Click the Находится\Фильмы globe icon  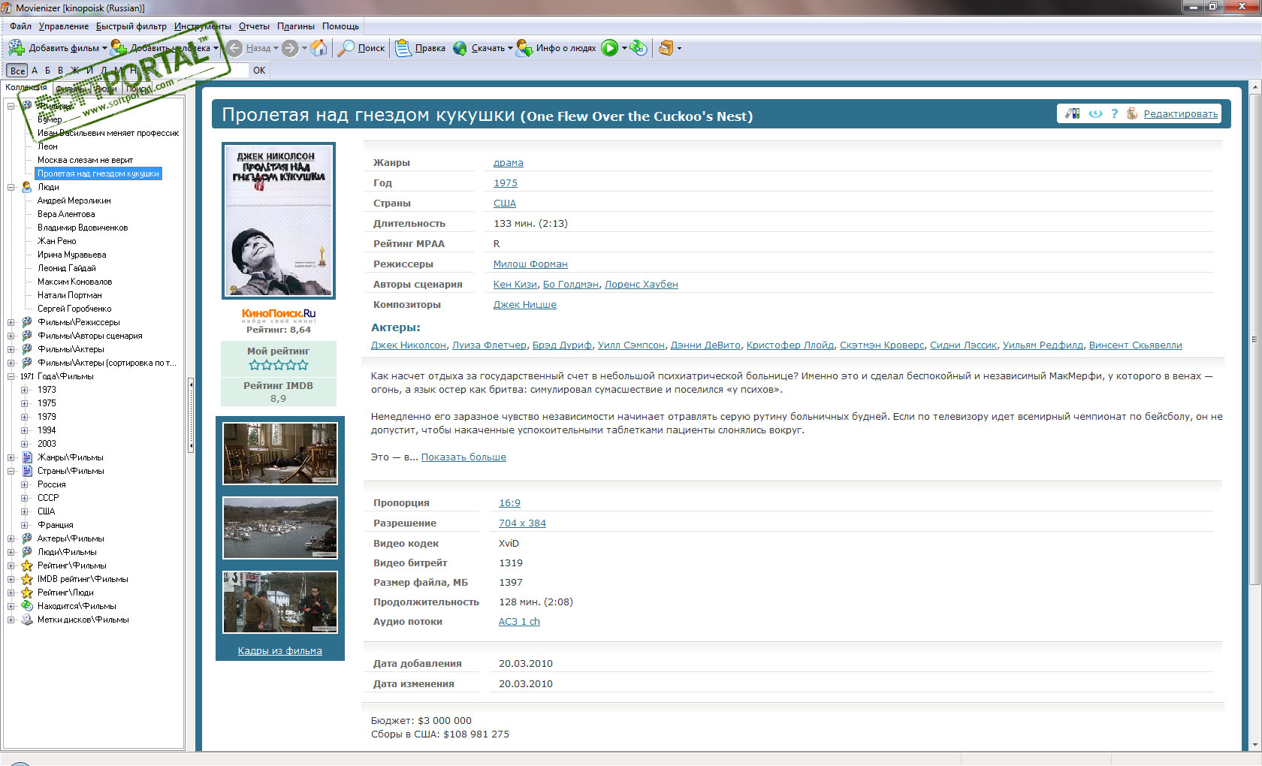(x=27, y=606)
